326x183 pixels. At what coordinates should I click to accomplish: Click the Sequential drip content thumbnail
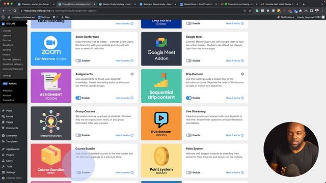click(x=161, y=86)
